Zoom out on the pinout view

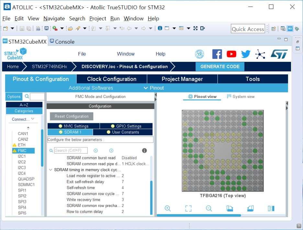pos(209,208)
